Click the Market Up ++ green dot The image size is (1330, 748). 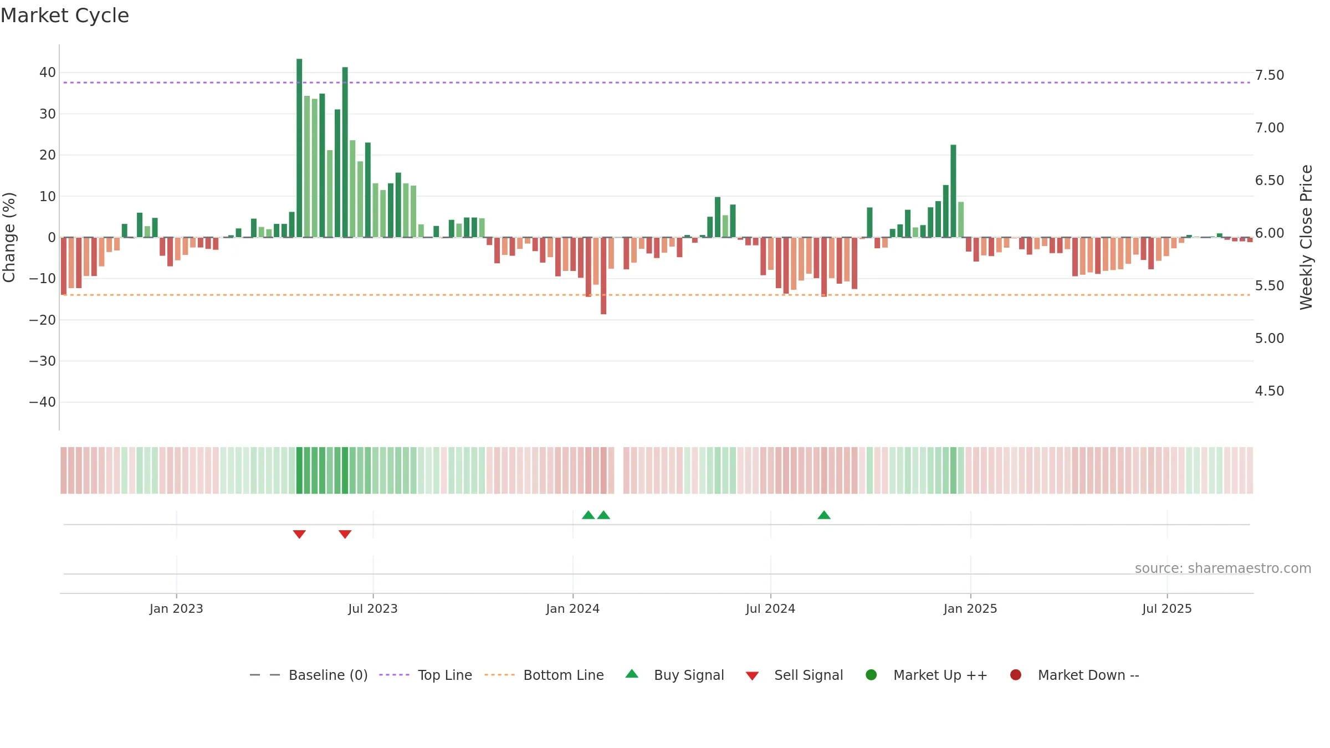[871, 675]
